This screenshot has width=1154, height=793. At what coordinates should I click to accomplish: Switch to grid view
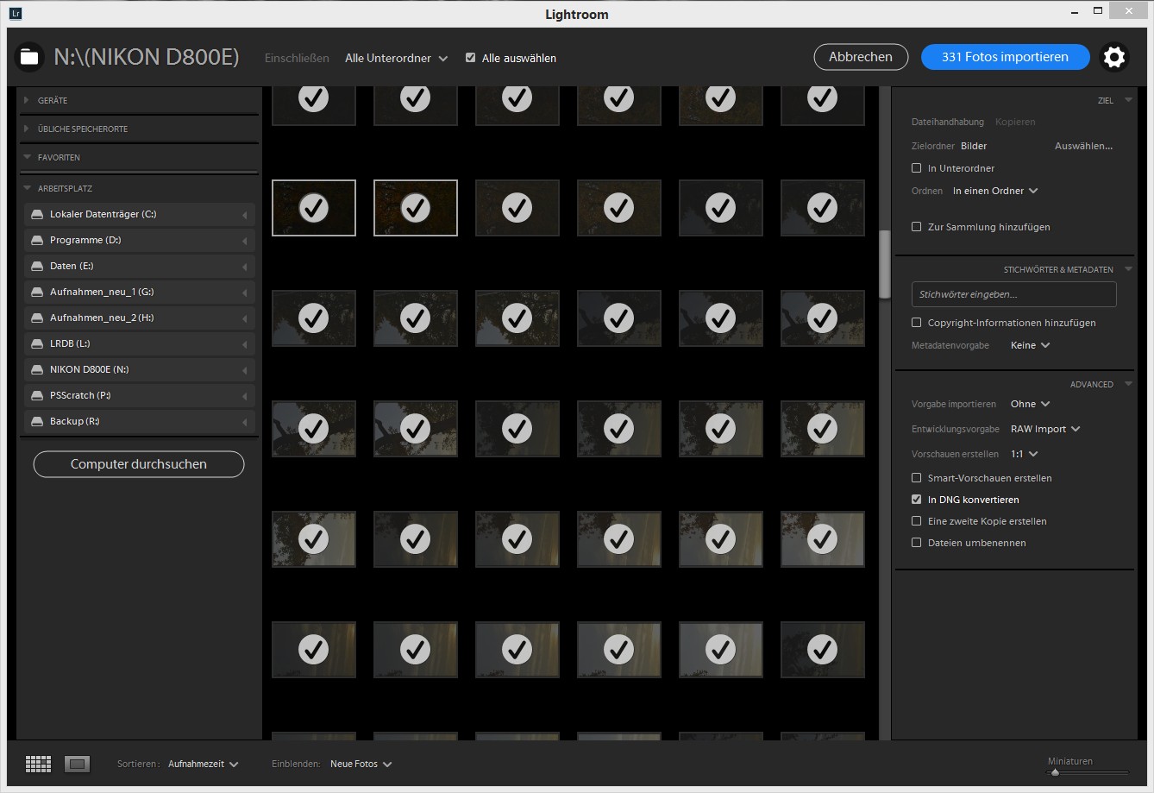click(x=38, y=764)
